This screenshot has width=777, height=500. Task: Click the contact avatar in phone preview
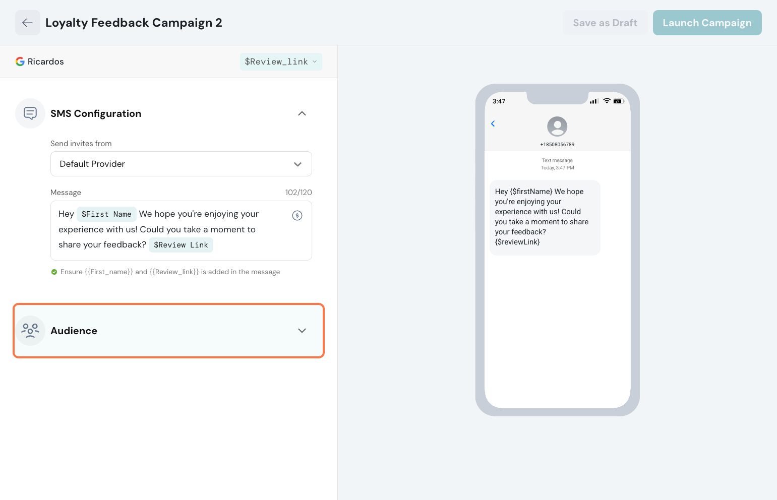(557, 126)
